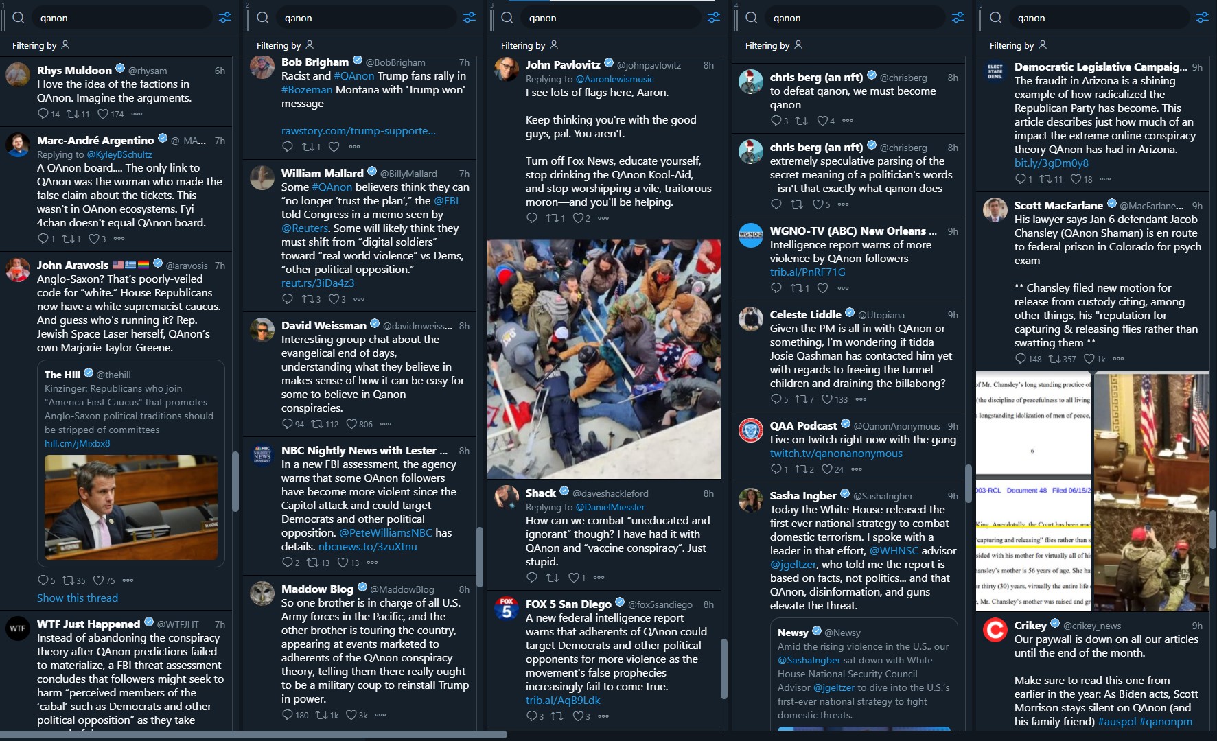The image size is (1217, 741).
Task: Toggle filter settings in fifth qanon column
Action: 1203,18
